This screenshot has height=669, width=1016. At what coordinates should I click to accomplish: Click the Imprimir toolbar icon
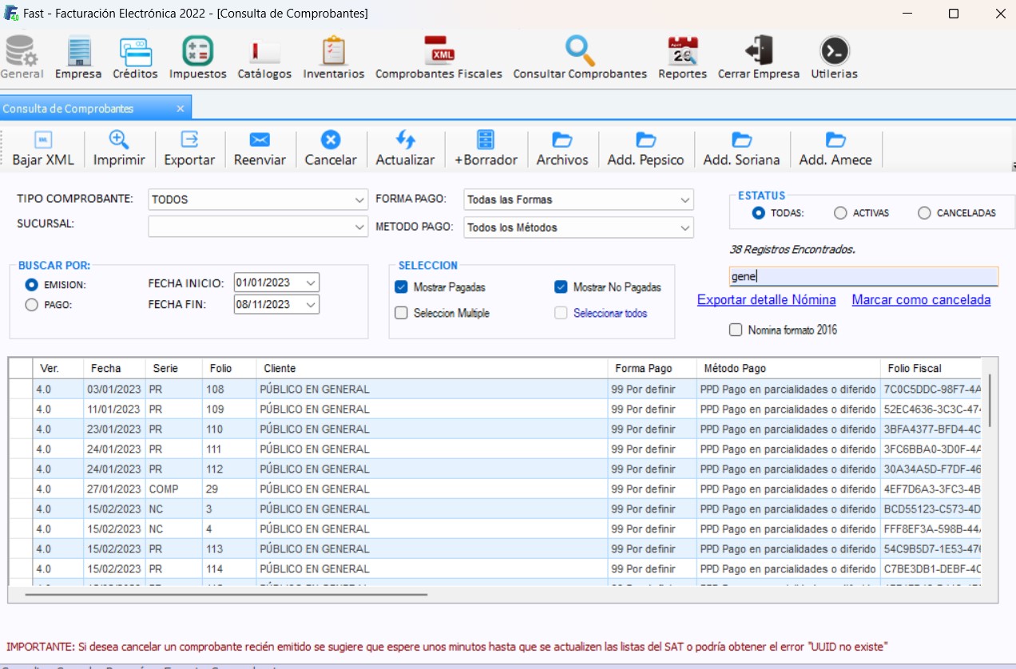119,141
